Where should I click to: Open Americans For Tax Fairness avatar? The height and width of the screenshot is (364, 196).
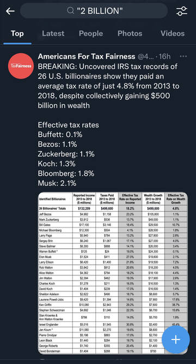[20, 66]
